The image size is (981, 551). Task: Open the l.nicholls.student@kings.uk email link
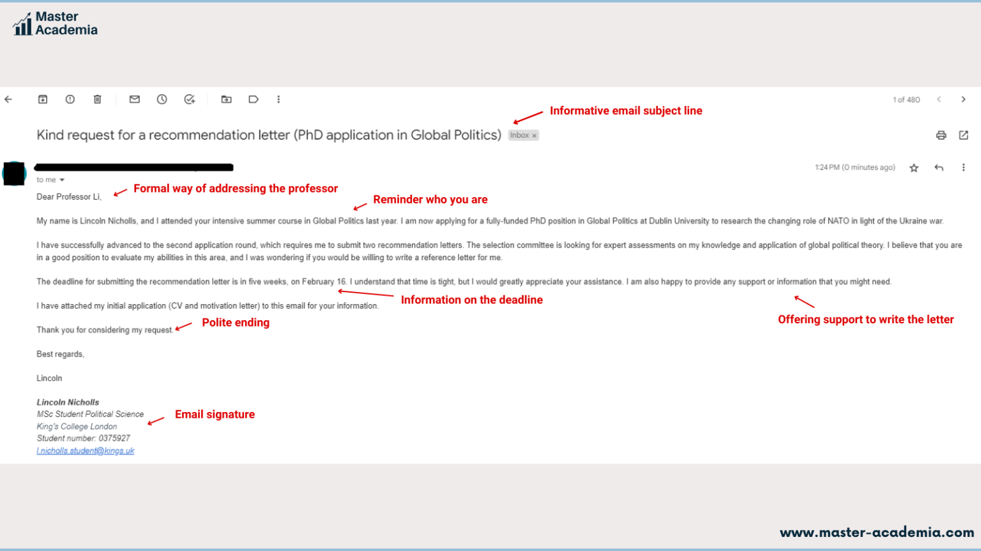click(x=86, y=450)
